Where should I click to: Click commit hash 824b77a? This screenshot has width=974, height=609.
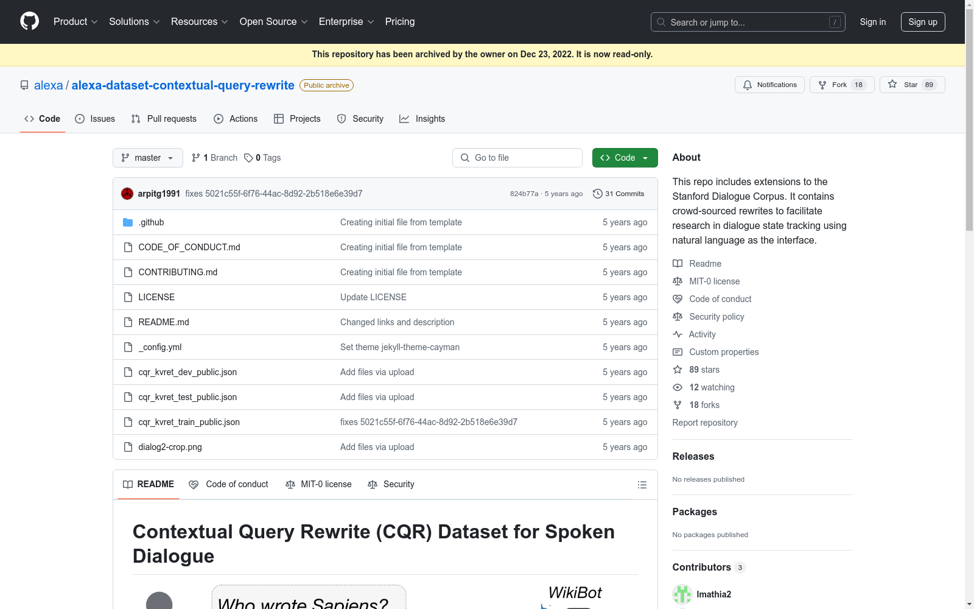coord(524,194)
